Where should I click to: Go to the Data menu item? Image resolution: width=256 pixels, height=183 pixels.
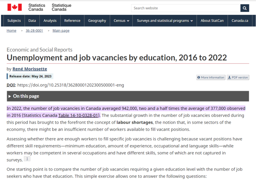pyautogui.click(x=32, y=21)
